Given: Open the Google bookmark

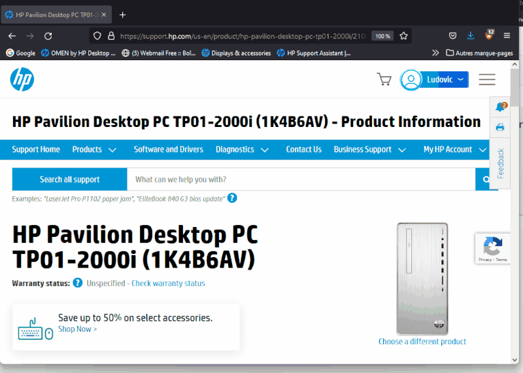Looking at the screenshot, I should click(21, 53).
